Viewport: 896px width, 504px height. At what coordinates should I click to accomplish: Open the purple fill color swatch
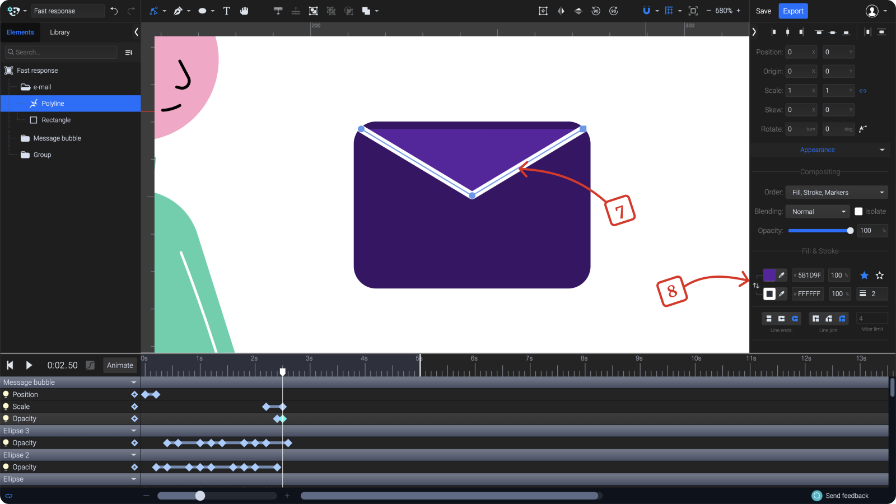[769, 275]
